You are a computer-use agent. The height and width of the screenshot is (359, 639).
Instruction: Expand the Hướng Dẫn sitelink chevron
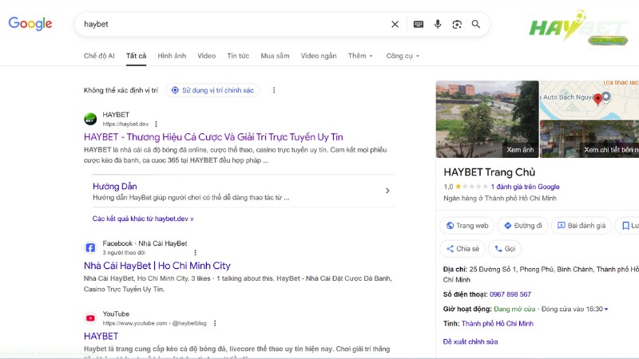pos(387,191)
